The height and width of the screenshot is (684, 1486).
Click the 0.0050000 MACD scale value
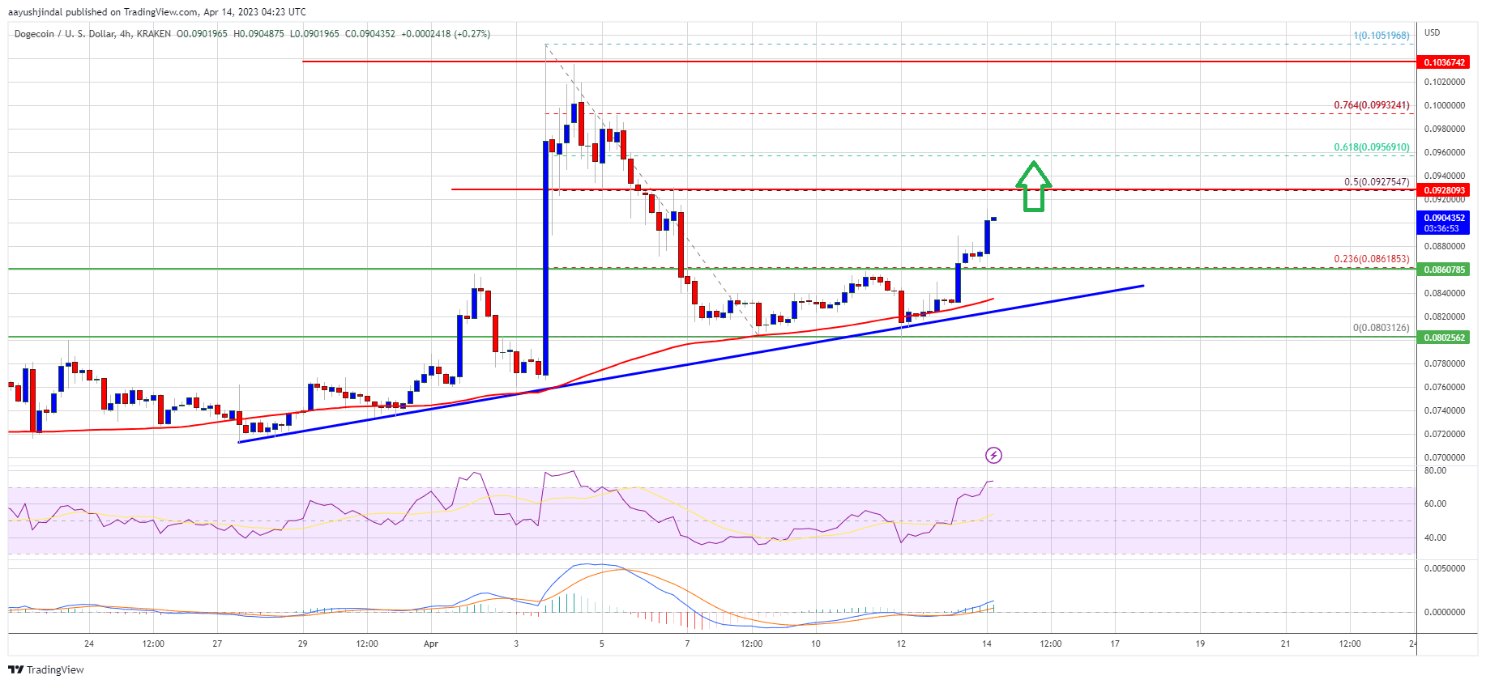pos(1445,568)
